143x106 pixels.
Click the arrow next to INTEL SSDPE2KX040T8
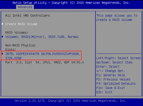(3, 54)
